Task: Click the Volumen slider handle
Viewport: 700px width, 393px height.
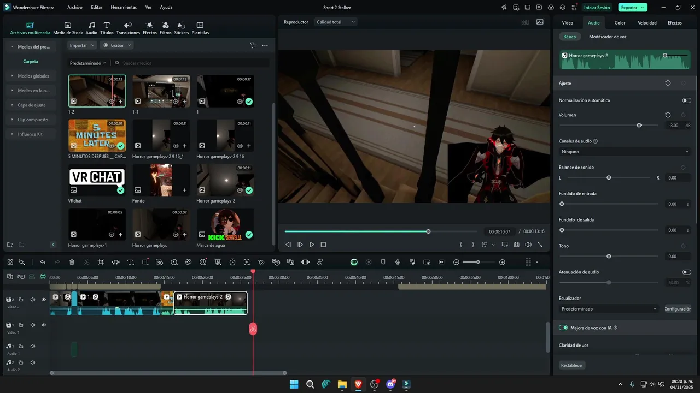Action: click(639, 126)
